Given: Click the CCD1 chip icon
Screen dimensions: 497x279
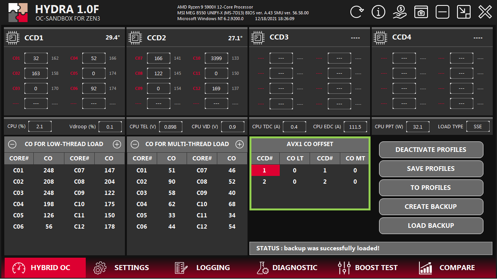Looking at the screenshot, I should pyautogui.click(x=12, y=38).
